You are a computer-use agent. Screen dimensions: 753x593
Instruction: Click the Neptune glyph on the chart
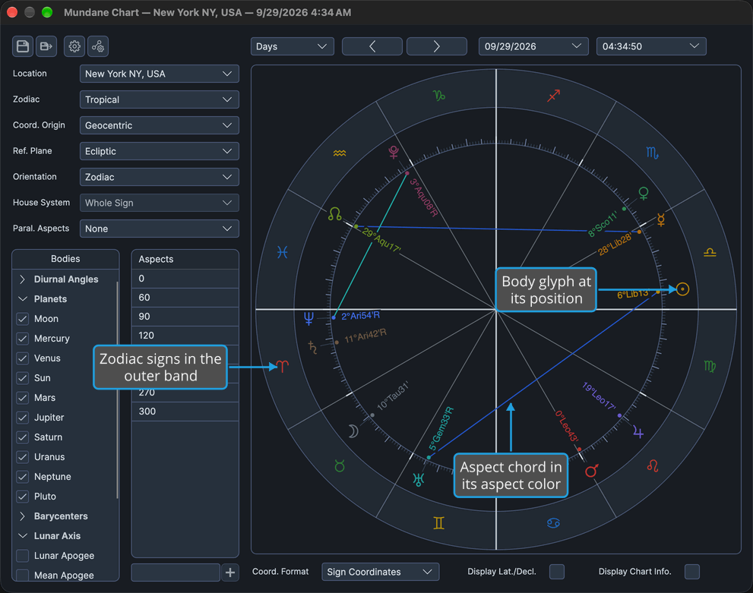pos(308,318)
